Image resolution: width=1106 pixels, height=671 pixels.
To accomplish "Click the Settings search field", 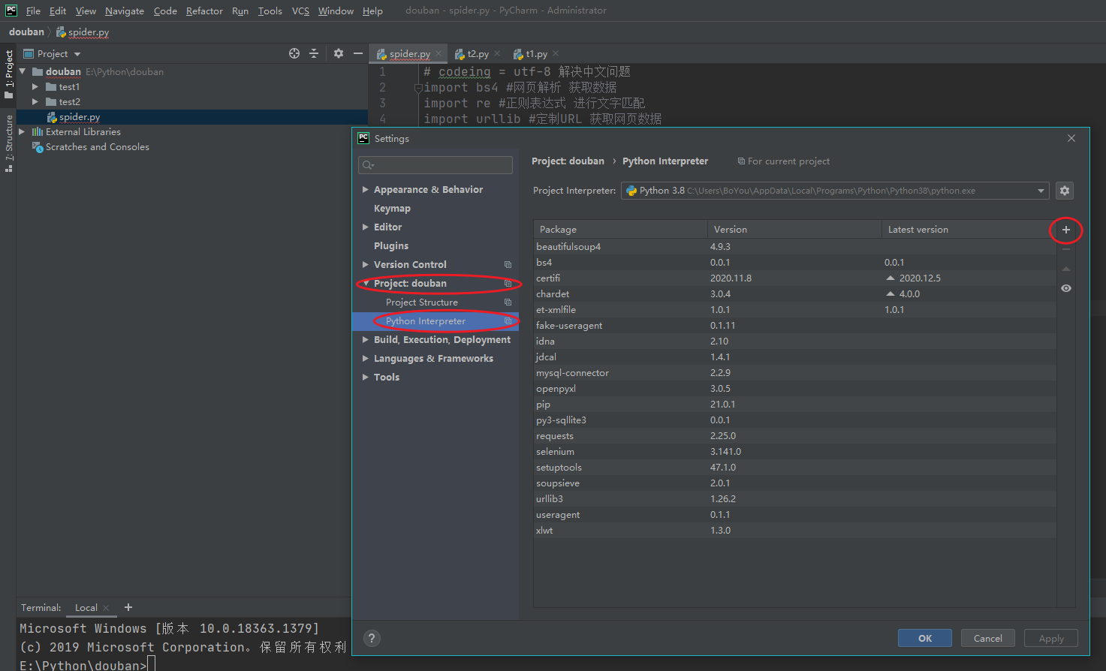I will pyautogui.click(x=435, y=165).
